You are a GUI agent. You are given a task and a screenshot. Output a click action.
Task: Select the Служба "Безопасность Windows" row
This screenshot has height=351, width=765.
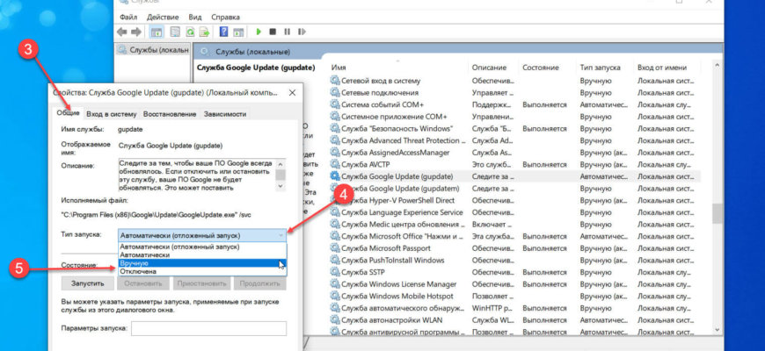[514, 128]
